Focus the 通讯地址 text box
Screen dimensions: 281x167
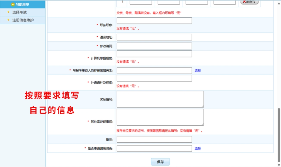click(154, 37)
